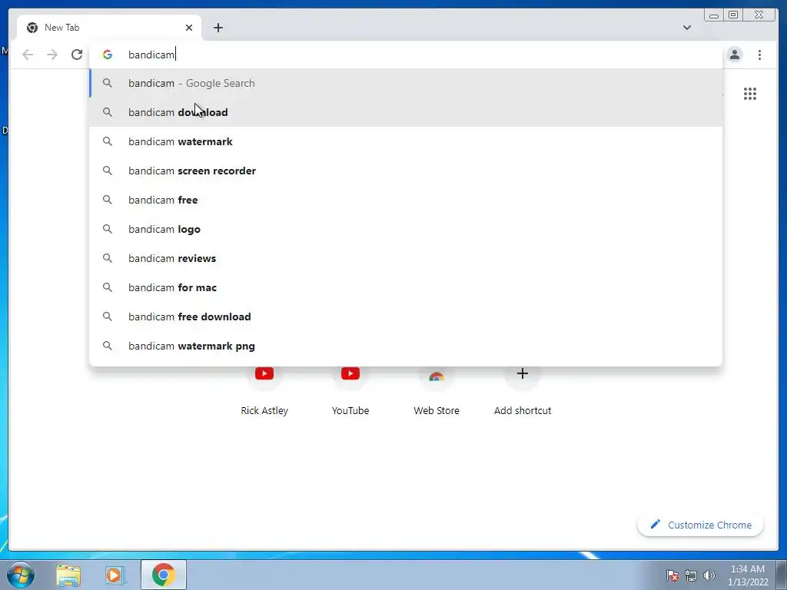Minimize the Chrome window
The width and height of the screenshot is (787, 590).
pos(714,15)
